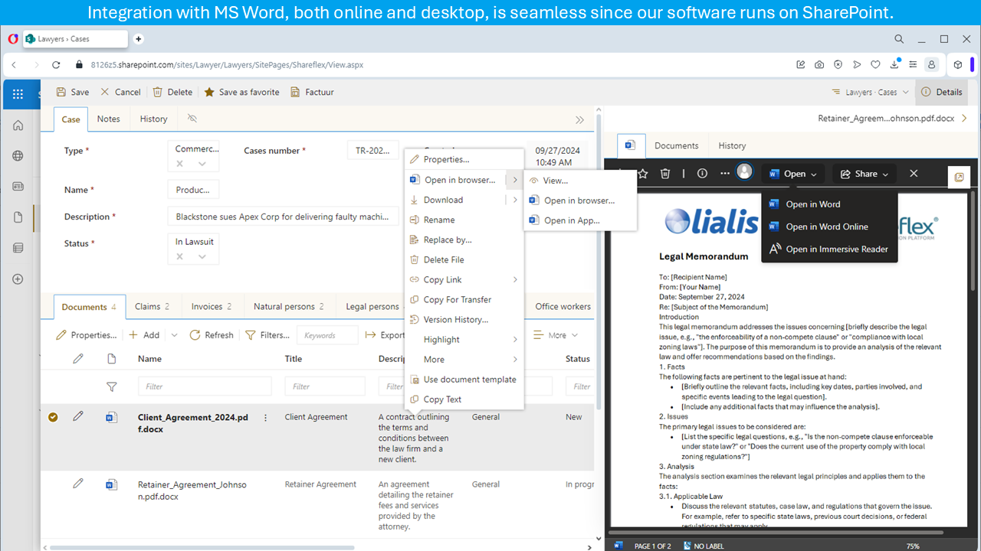Toggle the Details panel button
This screenshot has height=551, width=981.
[x=942, y=92]
